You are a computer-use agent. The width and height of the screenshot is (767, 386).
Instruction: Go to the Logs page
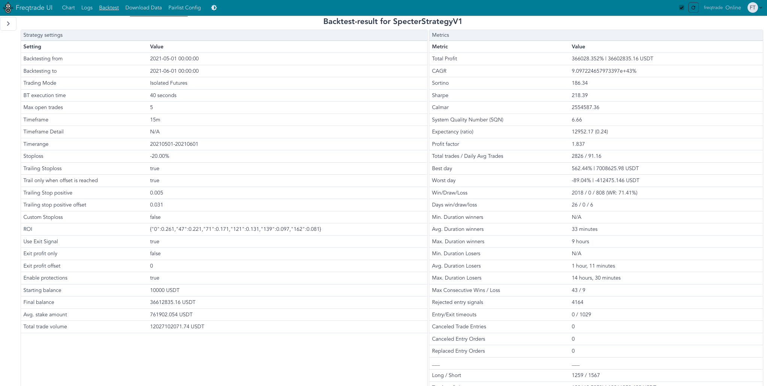coord(87,8)
